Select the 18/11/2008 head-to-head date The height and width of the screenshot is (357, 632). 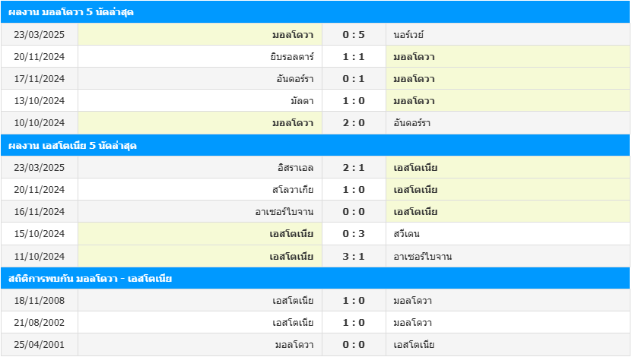click(40, 301)
